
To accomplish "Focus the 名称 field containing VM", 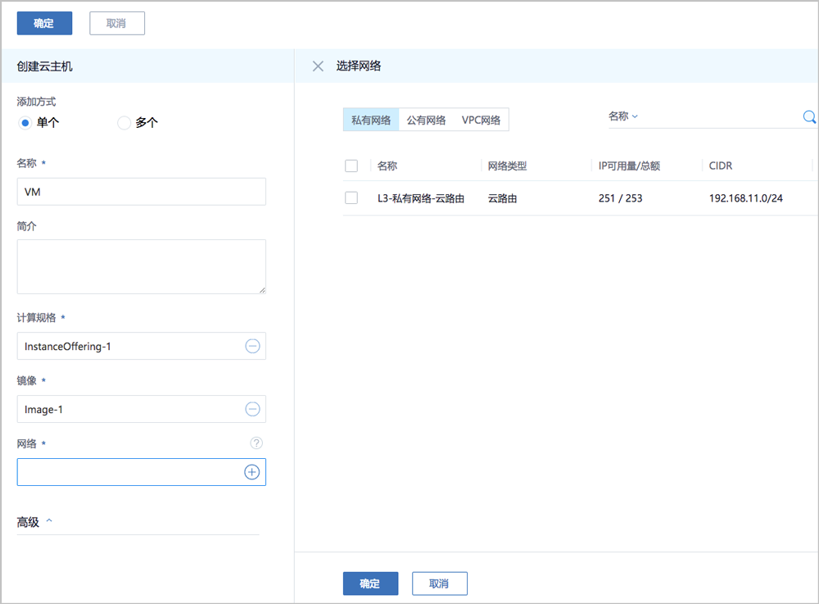I will click(142, 192).
